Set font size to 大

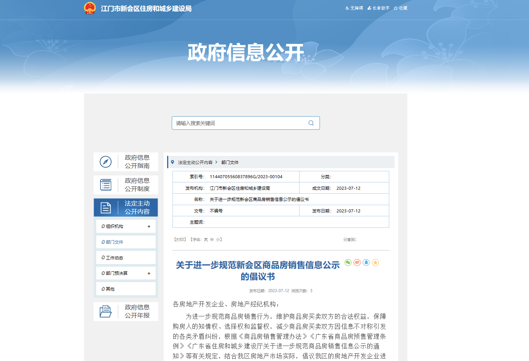[x=206, y=239]
